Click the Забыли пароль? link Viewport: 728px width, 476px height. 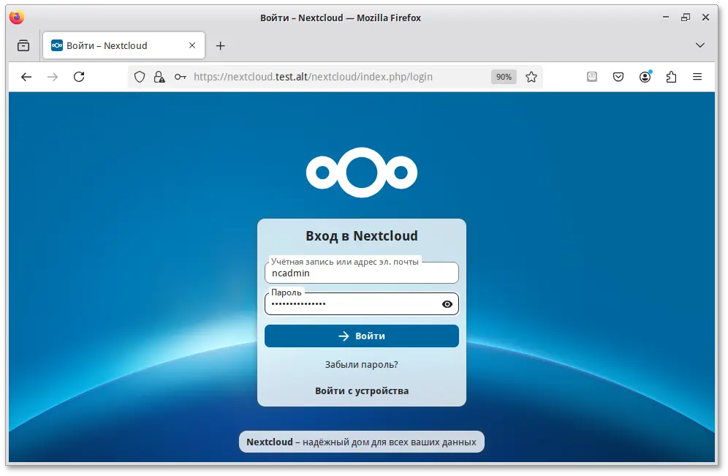(361, 364)
